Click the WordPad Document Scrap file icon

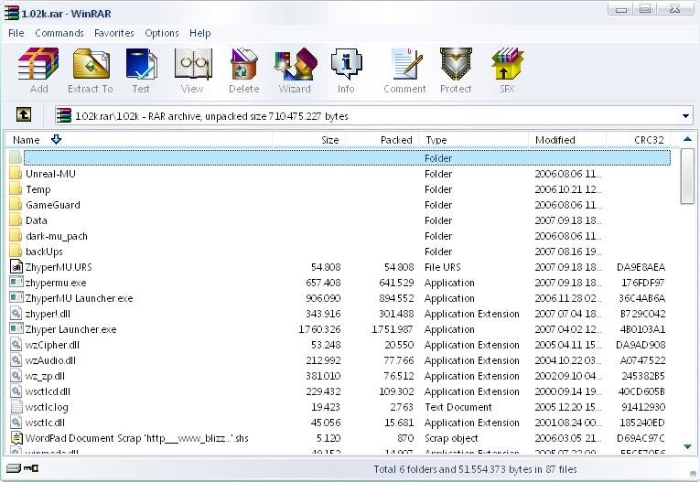pos(16,438)
